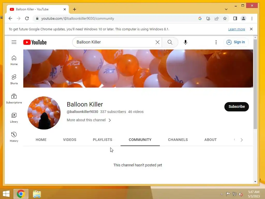This screenshot has width=265, height=199.
Task: Select the COMMUNITY channel tab
Action: pos(140,140)
